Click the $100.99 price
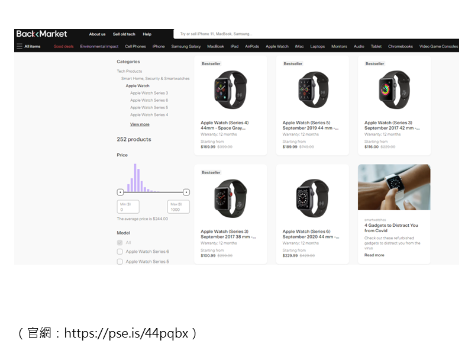This screenshot has width=465, height=350. (x=208, y=256)
